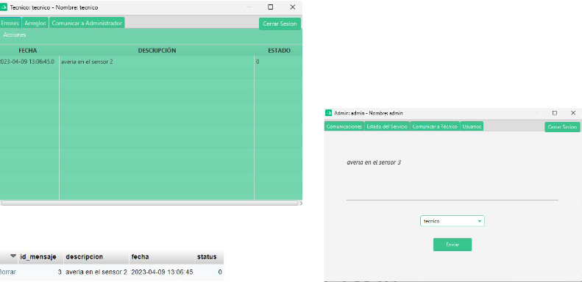Maximize the Tecnico window
This screenshot has width=582, height=282.
[271, 7]
